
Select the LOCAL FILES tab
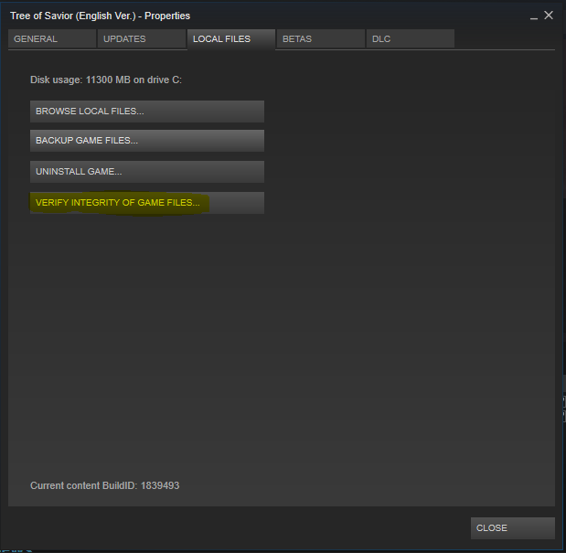click(230, 39)
